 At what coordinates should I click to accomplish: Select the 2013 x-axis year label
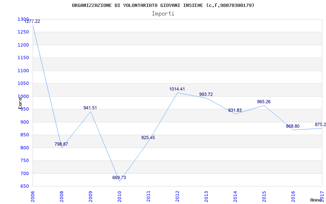[206, 197]
